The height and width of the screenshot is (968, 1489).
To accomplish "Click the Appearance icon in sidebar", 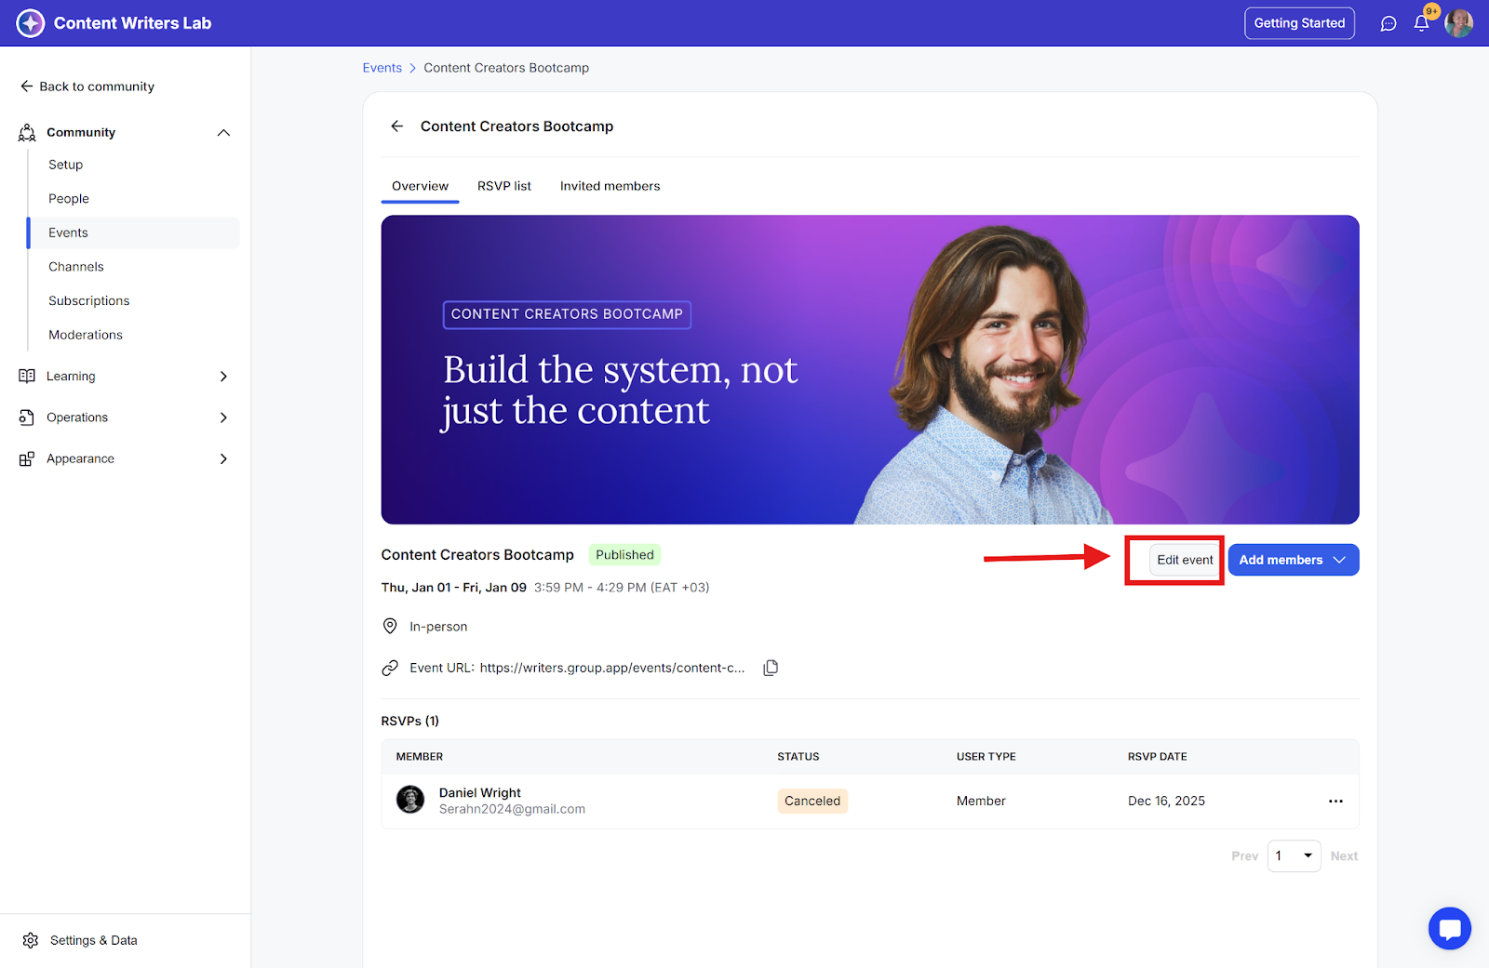I will tap(27, 458).
